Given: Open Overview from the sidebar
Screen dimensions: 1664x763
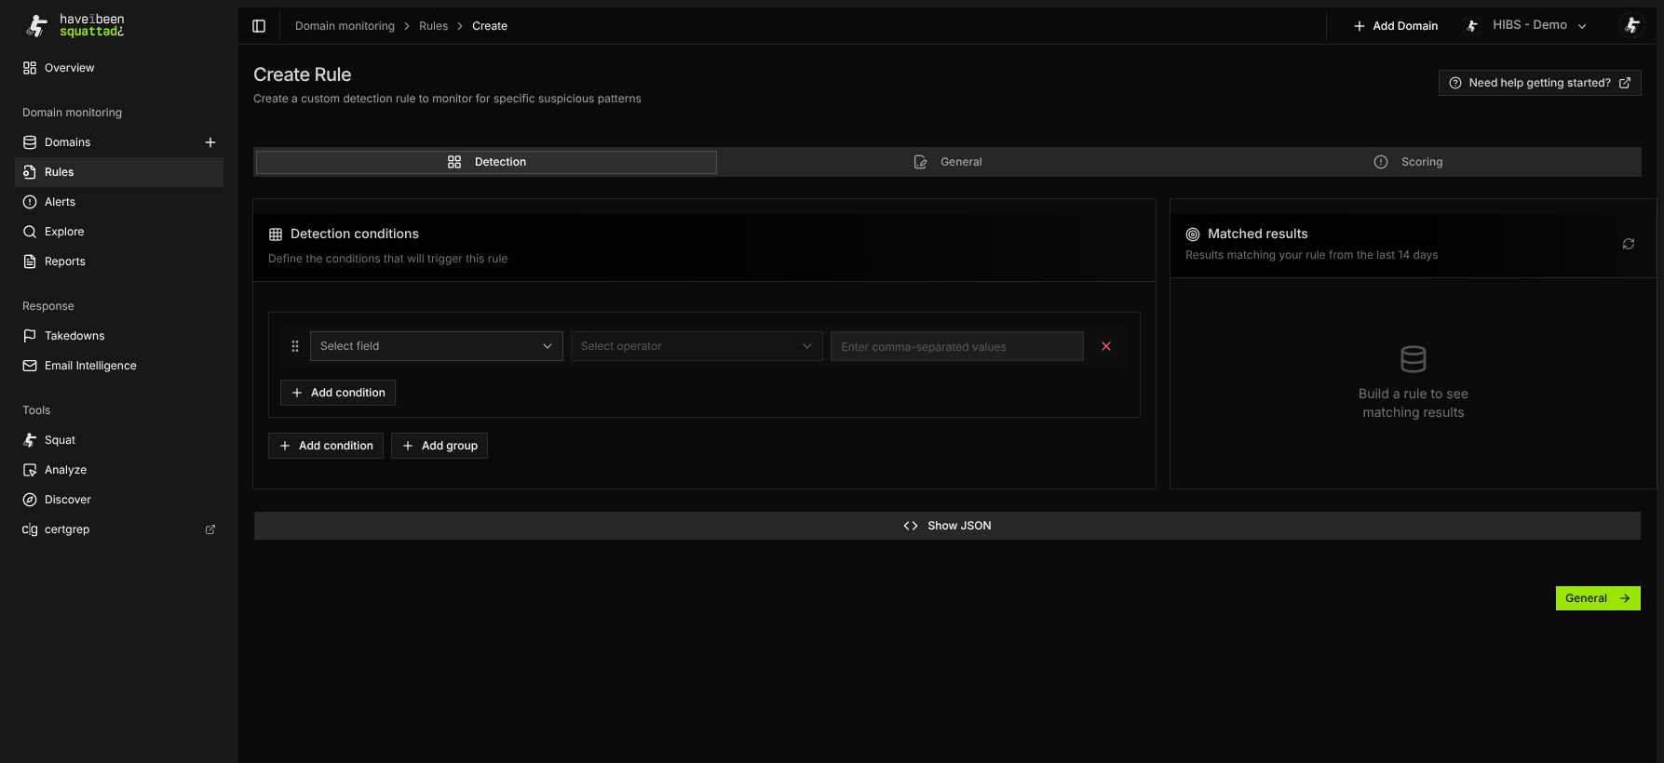Looking at the screenshot, I should click(119, 68).
